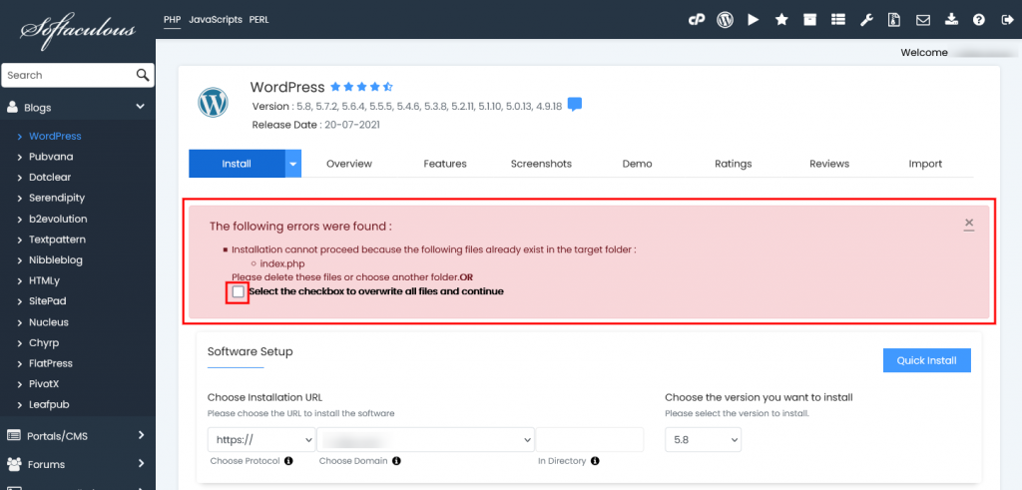Click the Blogs person icon
This screenshot has height=490, width=1022.
12,108
